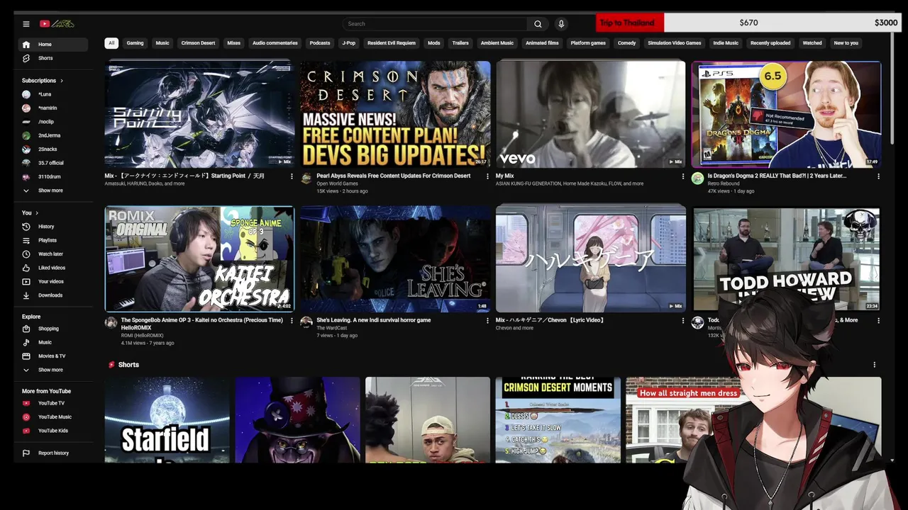Open options menu for My Mix
Viewport: 908px width, 510px height.
click(x=683, y=176)
